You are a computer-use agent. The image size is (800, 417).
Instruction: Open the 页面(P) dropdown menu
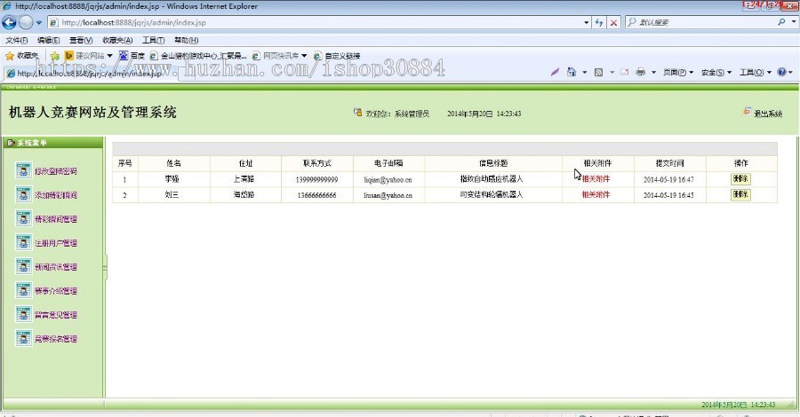tap(678, 72)
